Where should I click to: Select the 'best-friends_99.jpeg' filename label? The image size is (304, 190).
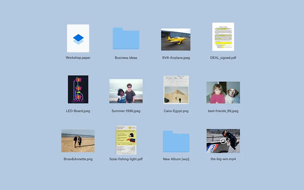[x=223, y=111]
